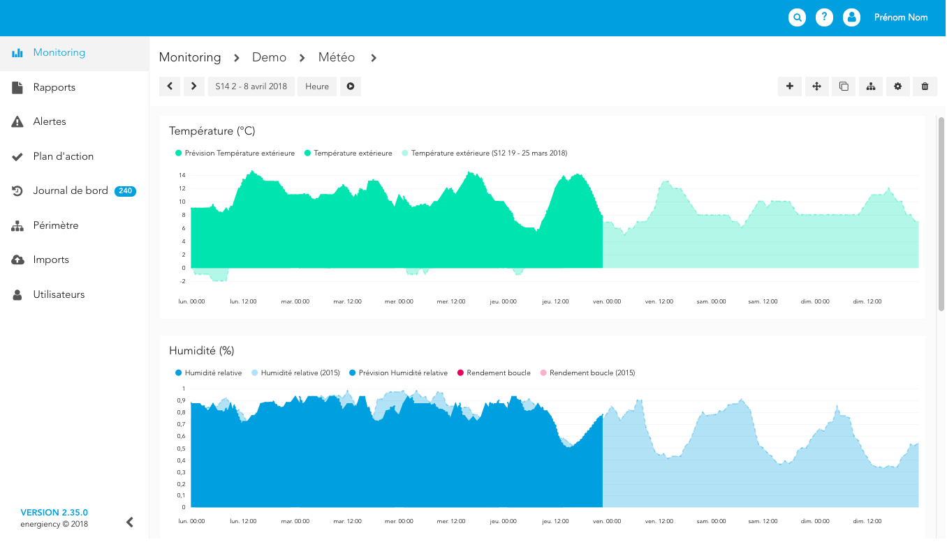Click the Imports cloud upload icon

pyautogui.click(x=17, y=259)
